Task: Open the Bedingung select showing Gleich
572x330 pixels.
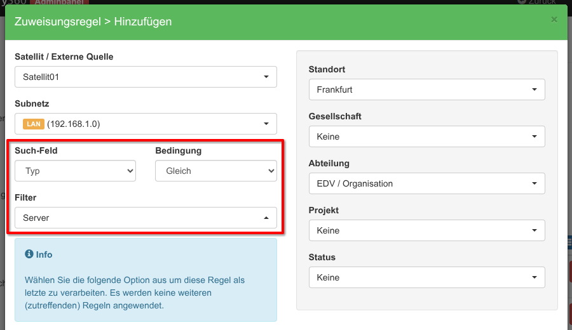Action: pos(216,171)
